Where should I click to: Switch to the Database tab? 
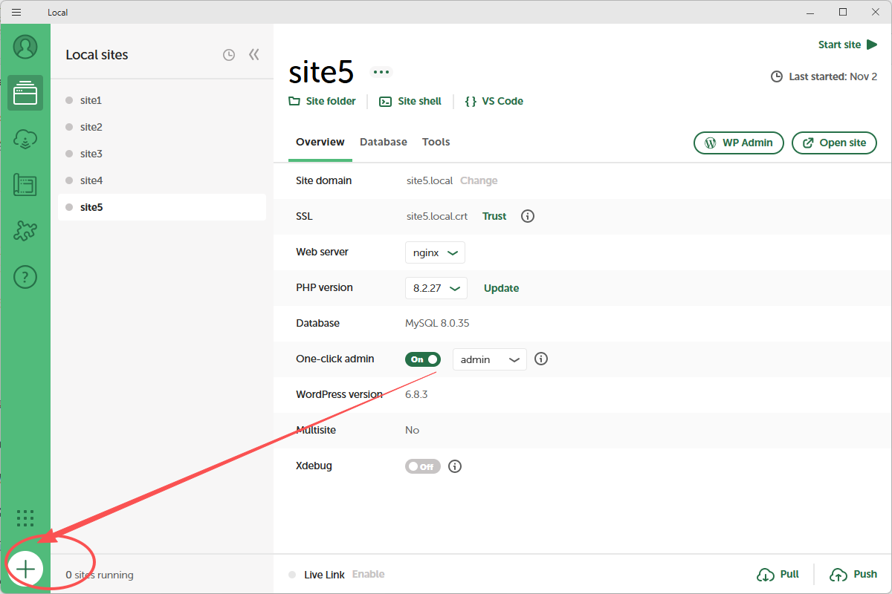point(383,142)
